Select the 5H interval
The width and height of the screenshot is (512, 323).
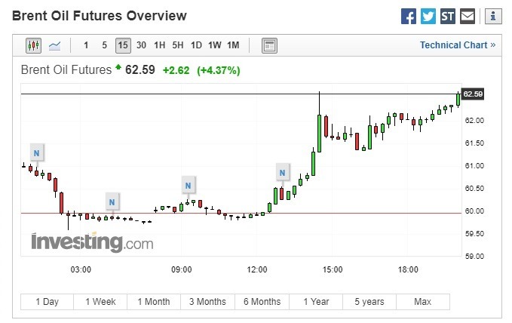tap(178, 45)
